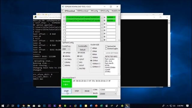Click the round icon beside the 0x02000 row
The height and width of the screenshot is (108, 192).
pyautogui.click(x=104, y=20)
